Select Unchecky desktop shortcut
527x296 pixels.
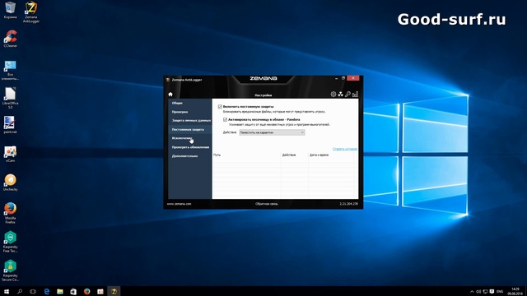pyautogui.click(x=10, y=183)
